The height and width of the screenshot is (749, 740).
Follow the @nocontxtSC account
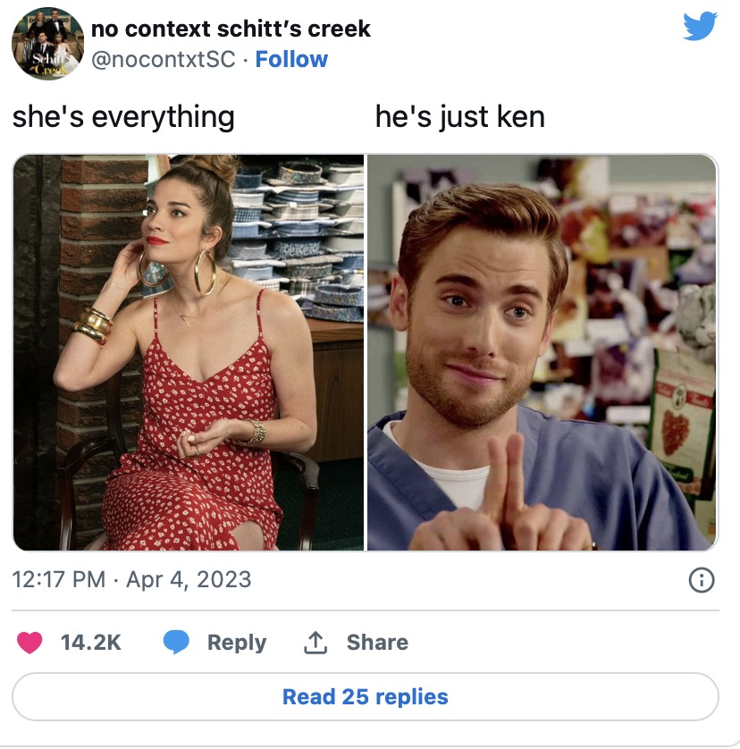[x=291, y=59]
